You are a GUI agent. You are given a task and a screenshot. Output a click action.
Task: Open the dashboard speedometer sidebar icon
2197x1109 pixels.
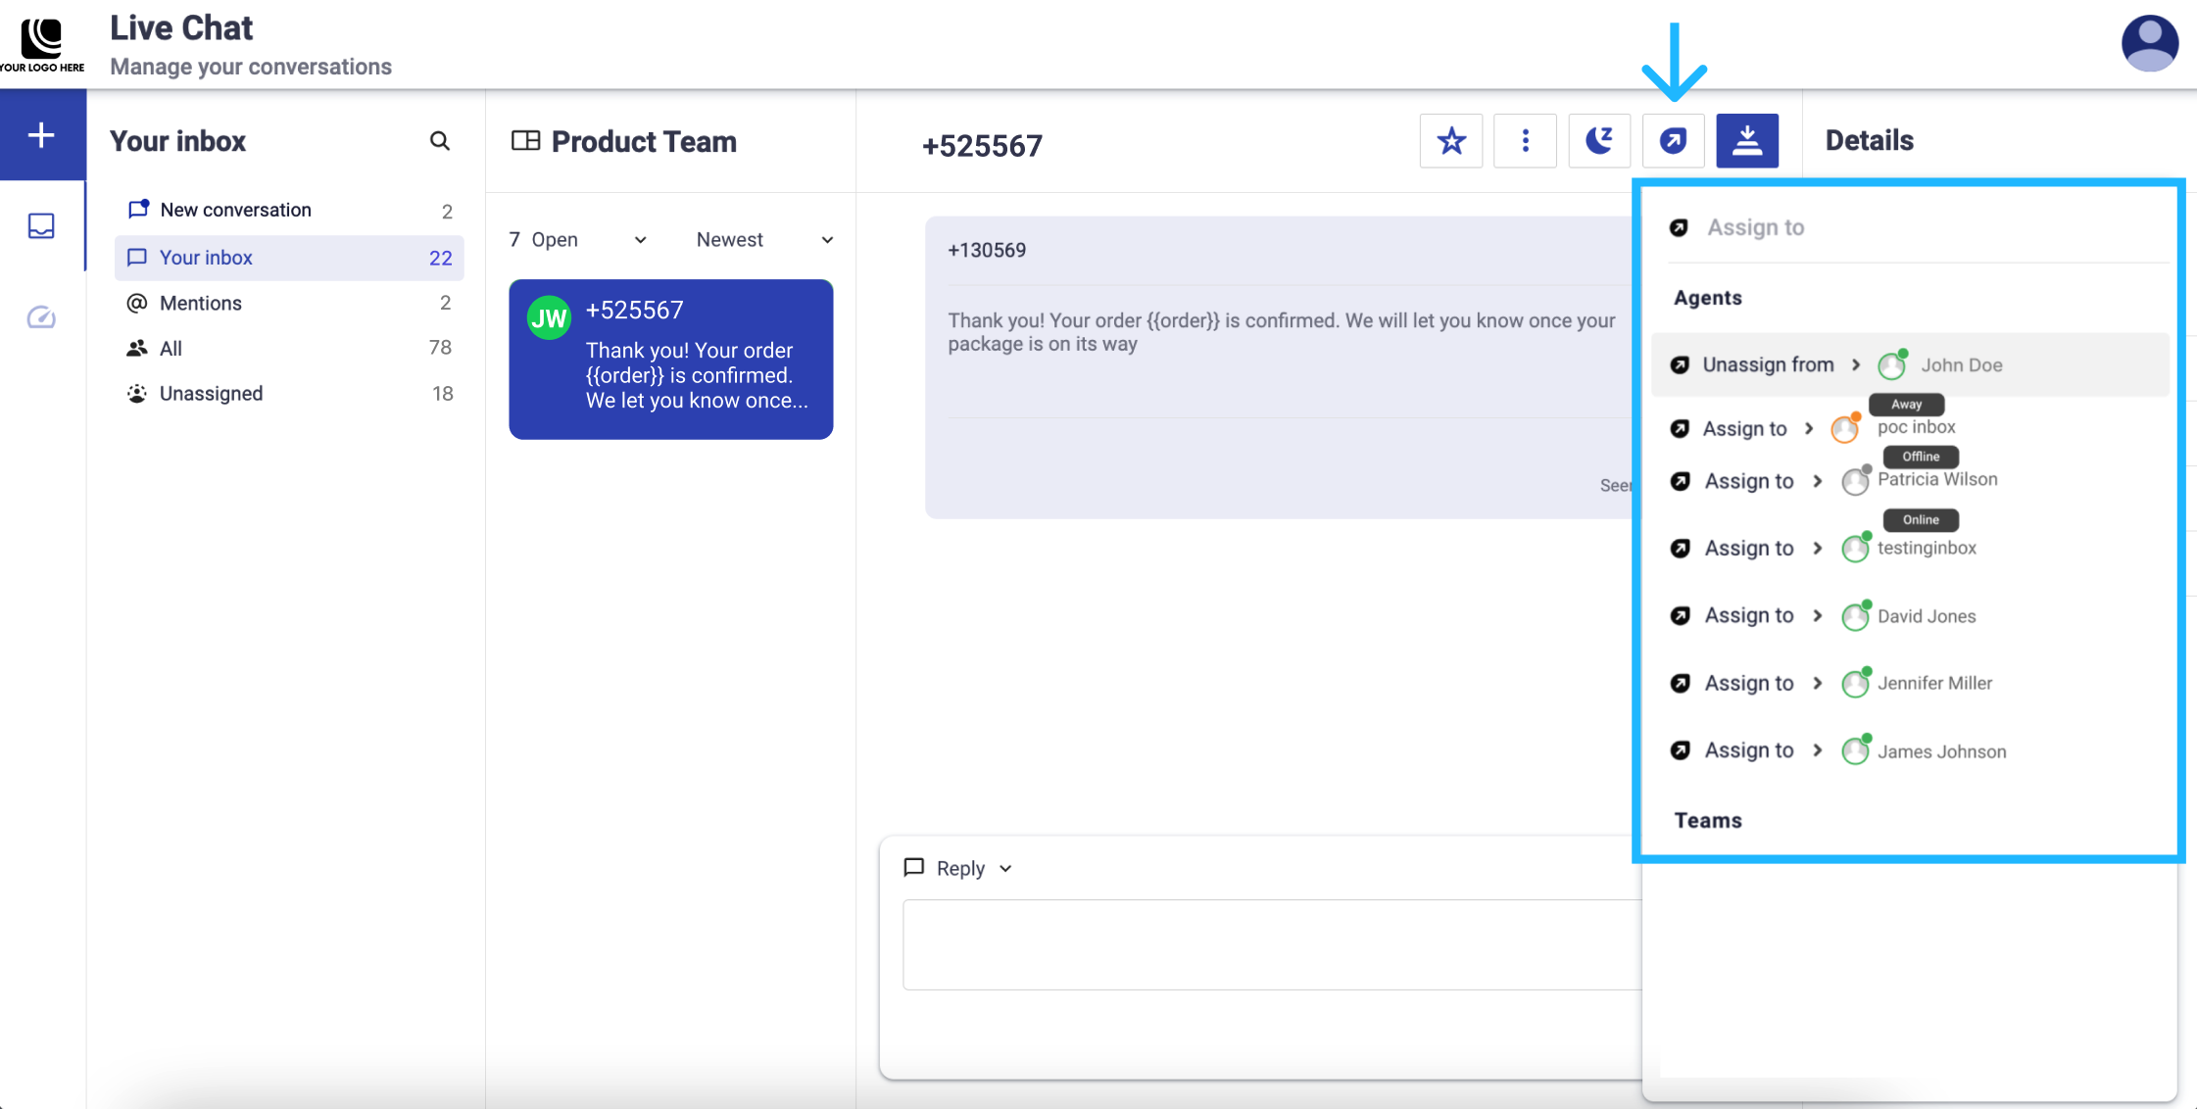point(41,317)
